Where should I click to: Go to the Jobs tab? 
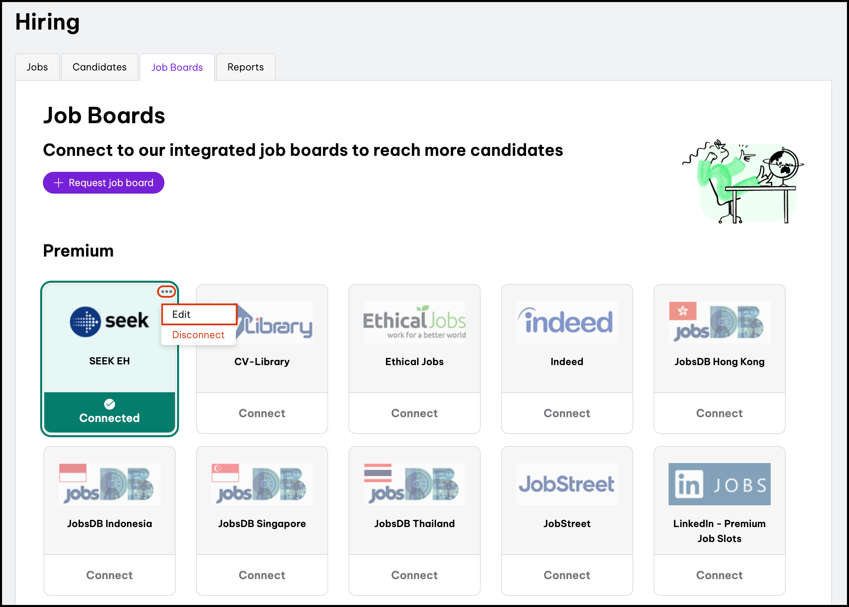point(37,67)
